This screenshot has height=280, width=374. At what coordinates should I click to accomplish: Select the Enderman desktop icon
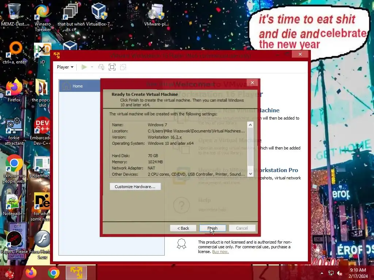40,167
